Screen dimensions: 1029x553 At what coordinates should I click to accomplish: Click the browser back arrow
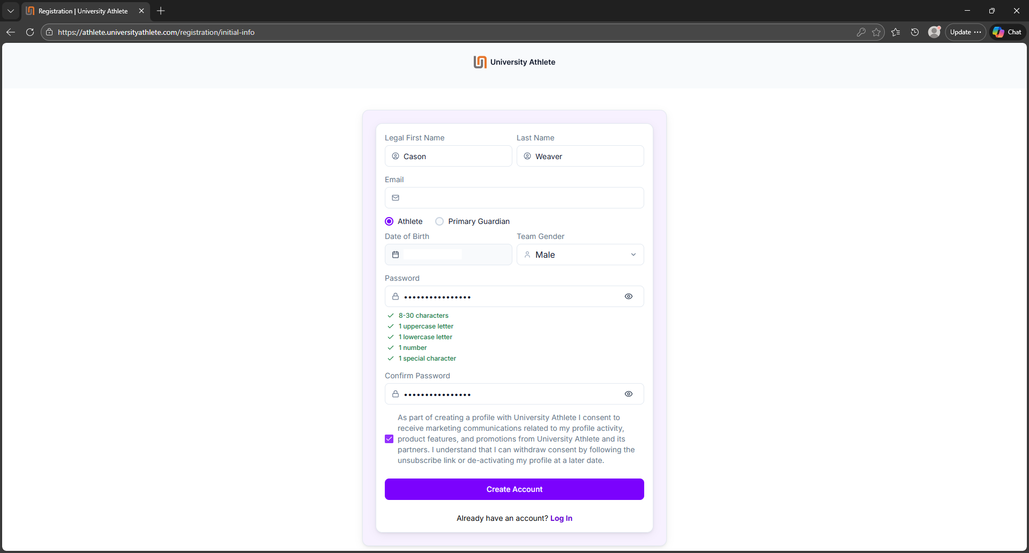pyautogui.click(x=11, y=32)
